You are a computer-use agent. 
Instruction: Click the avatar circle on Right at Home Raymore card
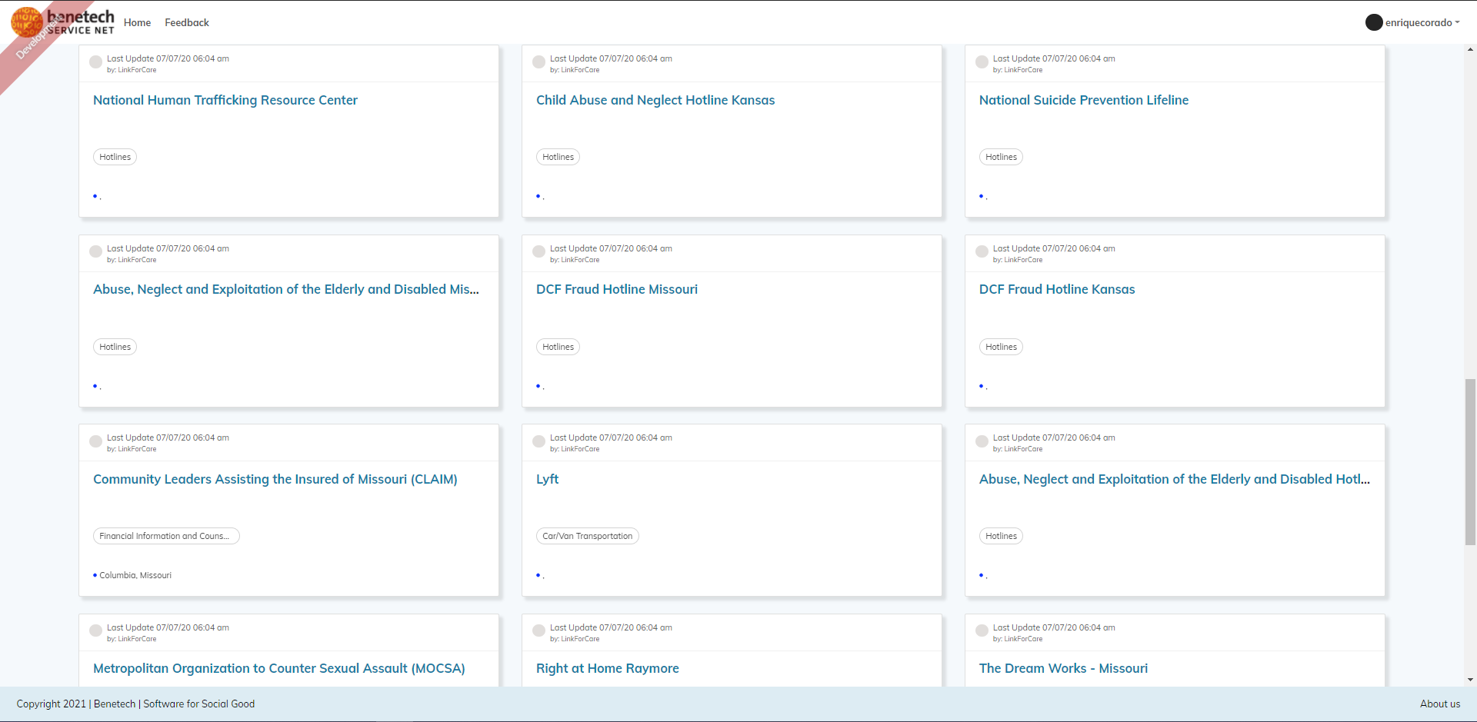pos(538,631)
